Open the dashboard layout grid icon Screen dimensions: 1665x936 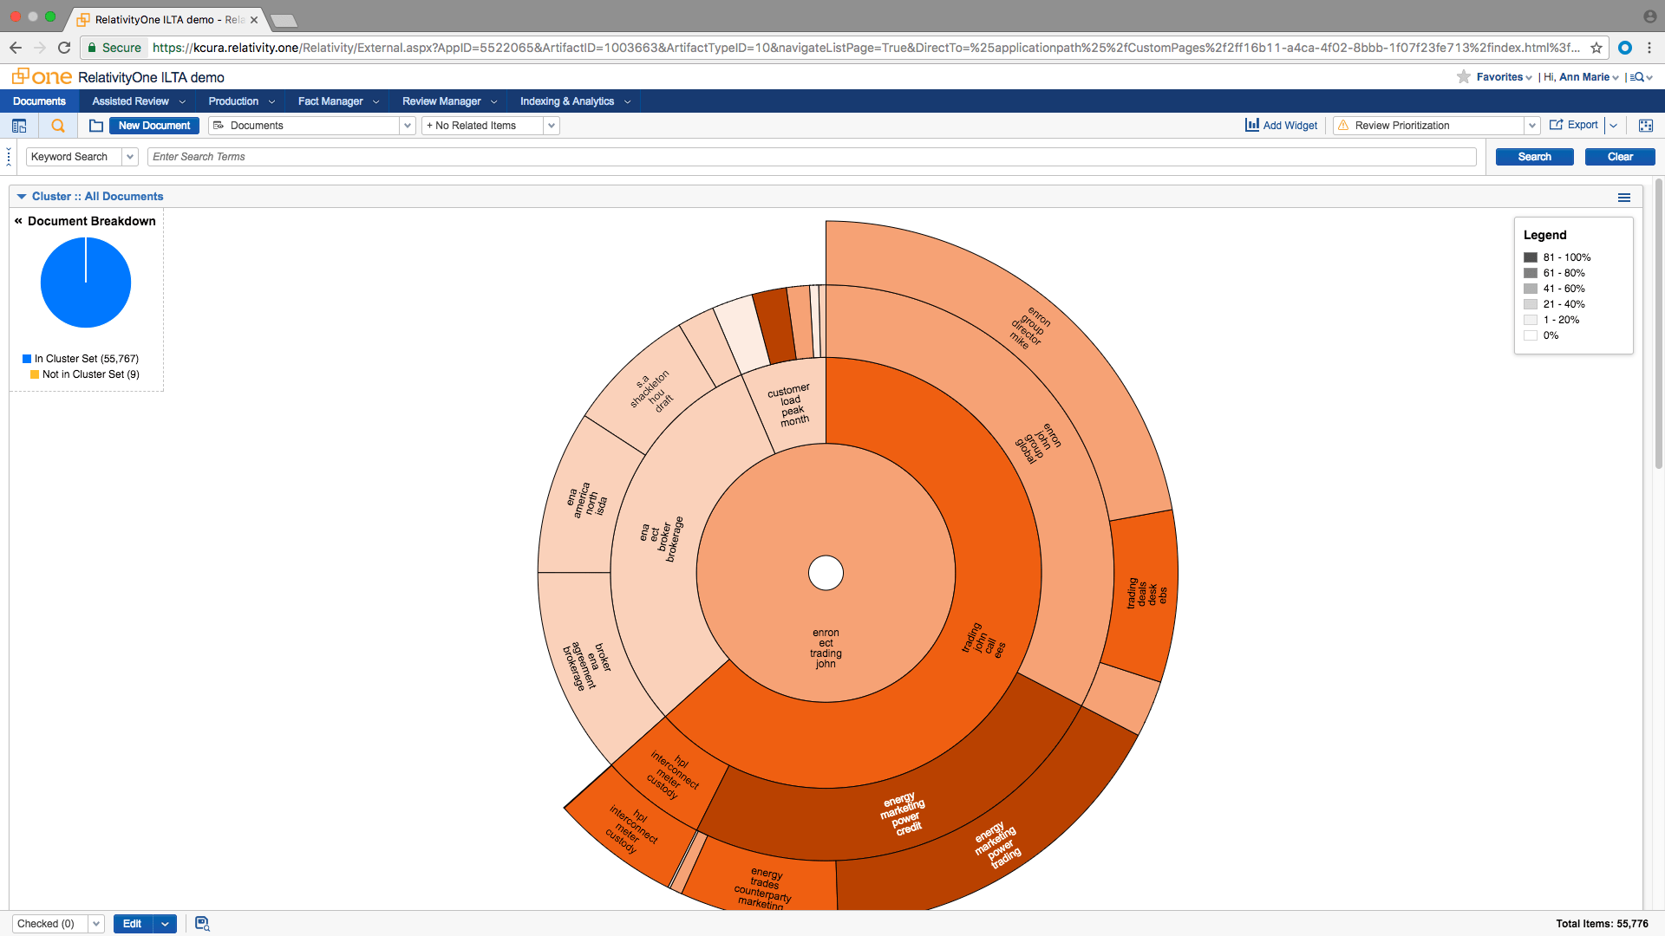click(x=1646, y=126)
